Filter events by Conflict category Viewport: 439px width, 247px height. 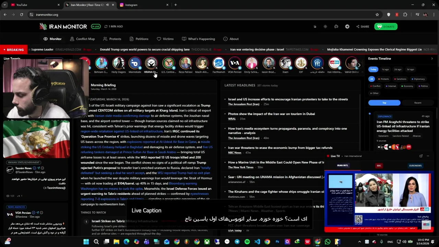pos(376,86)
